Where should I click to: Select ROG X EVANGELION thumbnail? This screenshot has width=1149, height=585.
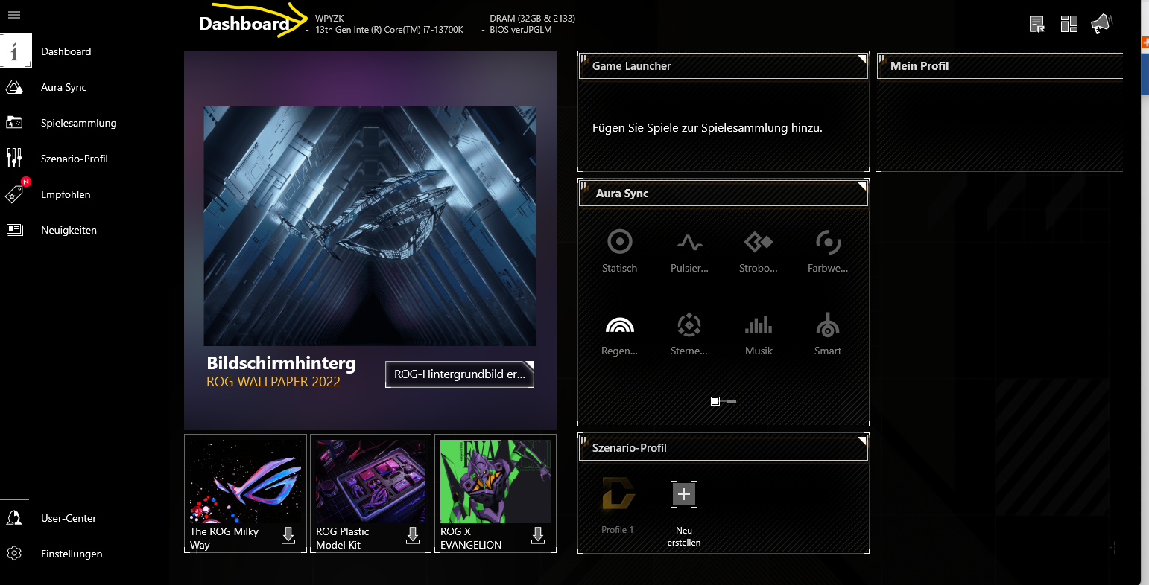pyautogui.click(x=496, y=482)
